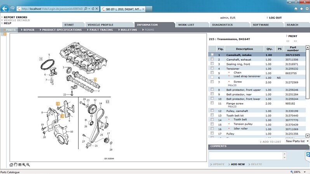Go back with browser back arrow

coord(5,9)
